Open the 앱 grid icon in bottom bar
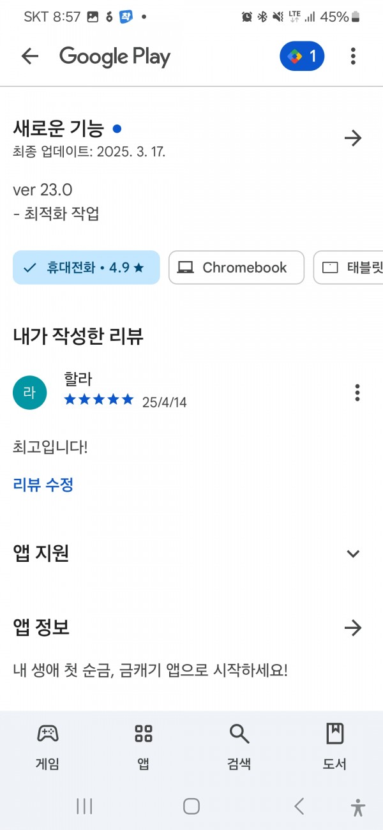Screen dimensions: 383x830 tap(144, 734)
